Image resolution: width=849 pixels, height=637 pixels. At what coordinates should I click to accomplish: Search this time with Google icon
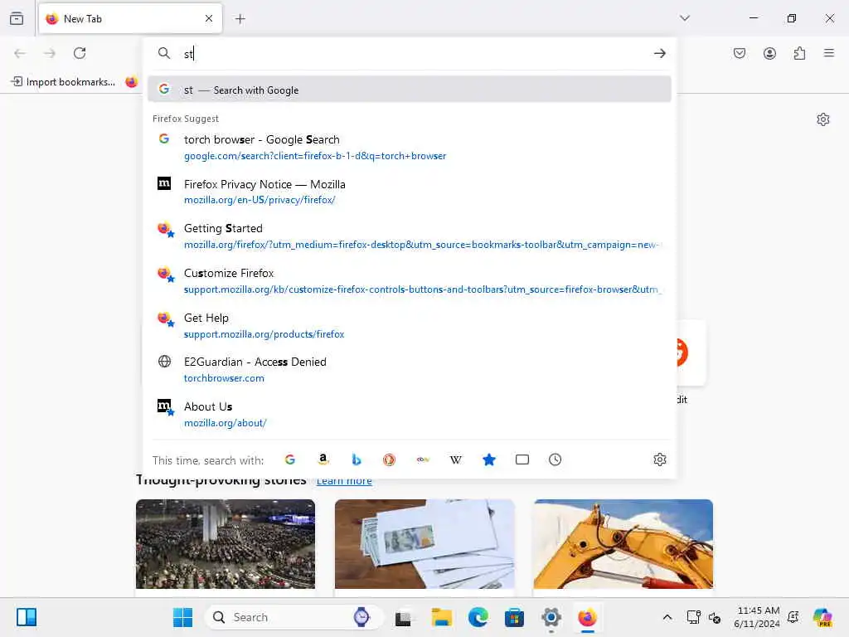tap(290, 460)
